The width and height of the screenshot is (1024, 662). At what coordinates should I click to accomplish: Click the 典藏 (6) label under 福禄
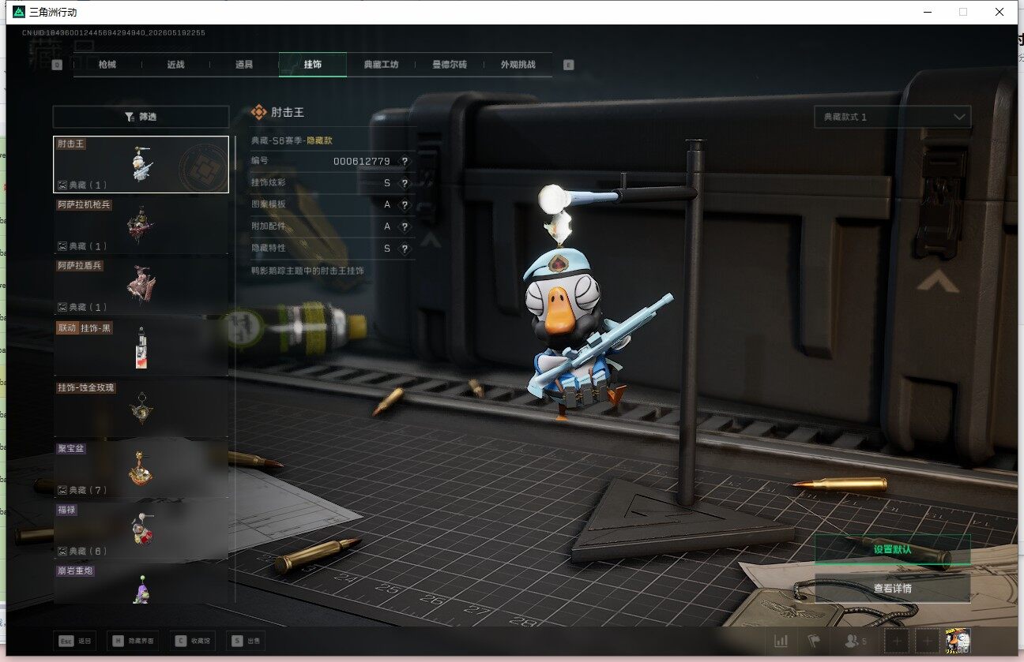[x=82, y=551]
